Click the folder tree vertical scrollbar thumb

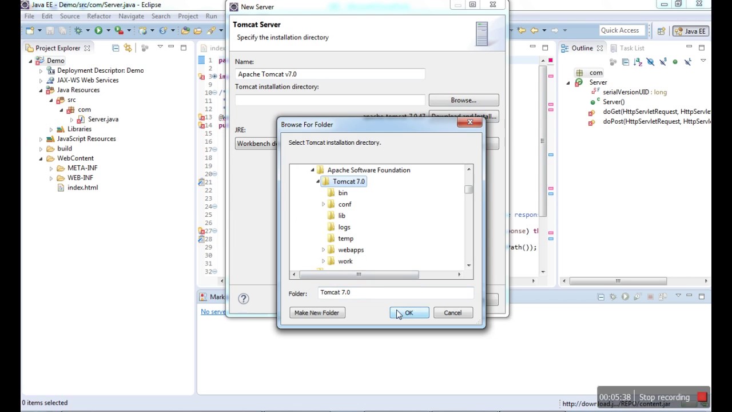pos(469,189)
